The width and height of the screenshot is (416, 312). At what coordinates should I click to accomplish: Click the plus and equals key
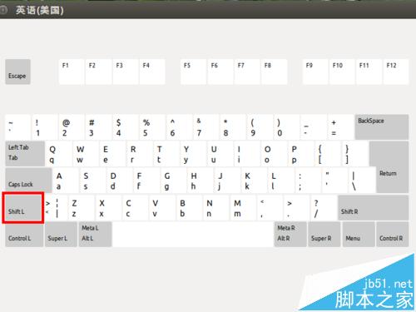pyautogui.click(x=340, y=127)
